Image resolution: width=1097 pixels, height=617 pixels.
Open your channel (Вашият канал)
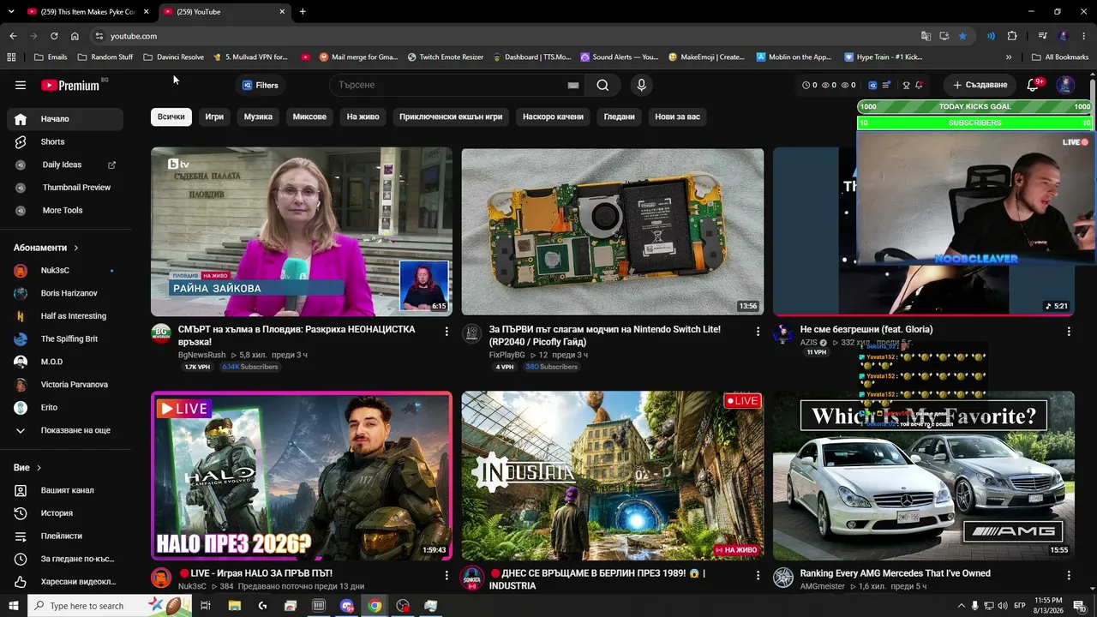pyautogui.click(x=65, y=490)
